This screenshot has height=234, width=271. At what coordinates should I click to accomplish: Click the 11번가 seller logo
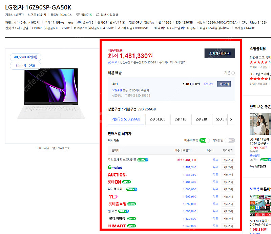tap(113, 196)
